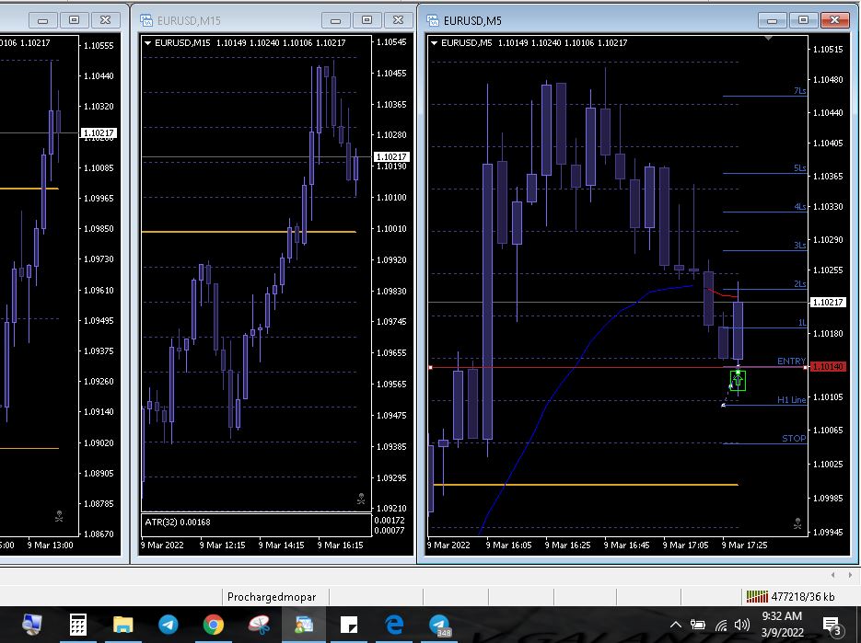
Task: Open Google Chrome from the taskbar
Action: (x=213, y=626)
